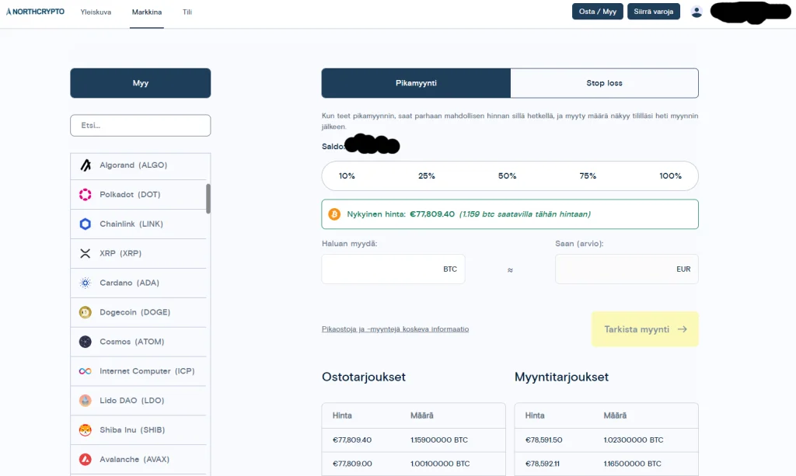Click the Tarkista myynti button
796x476 pixels.
pyautogui.click(x=644, y=328)
